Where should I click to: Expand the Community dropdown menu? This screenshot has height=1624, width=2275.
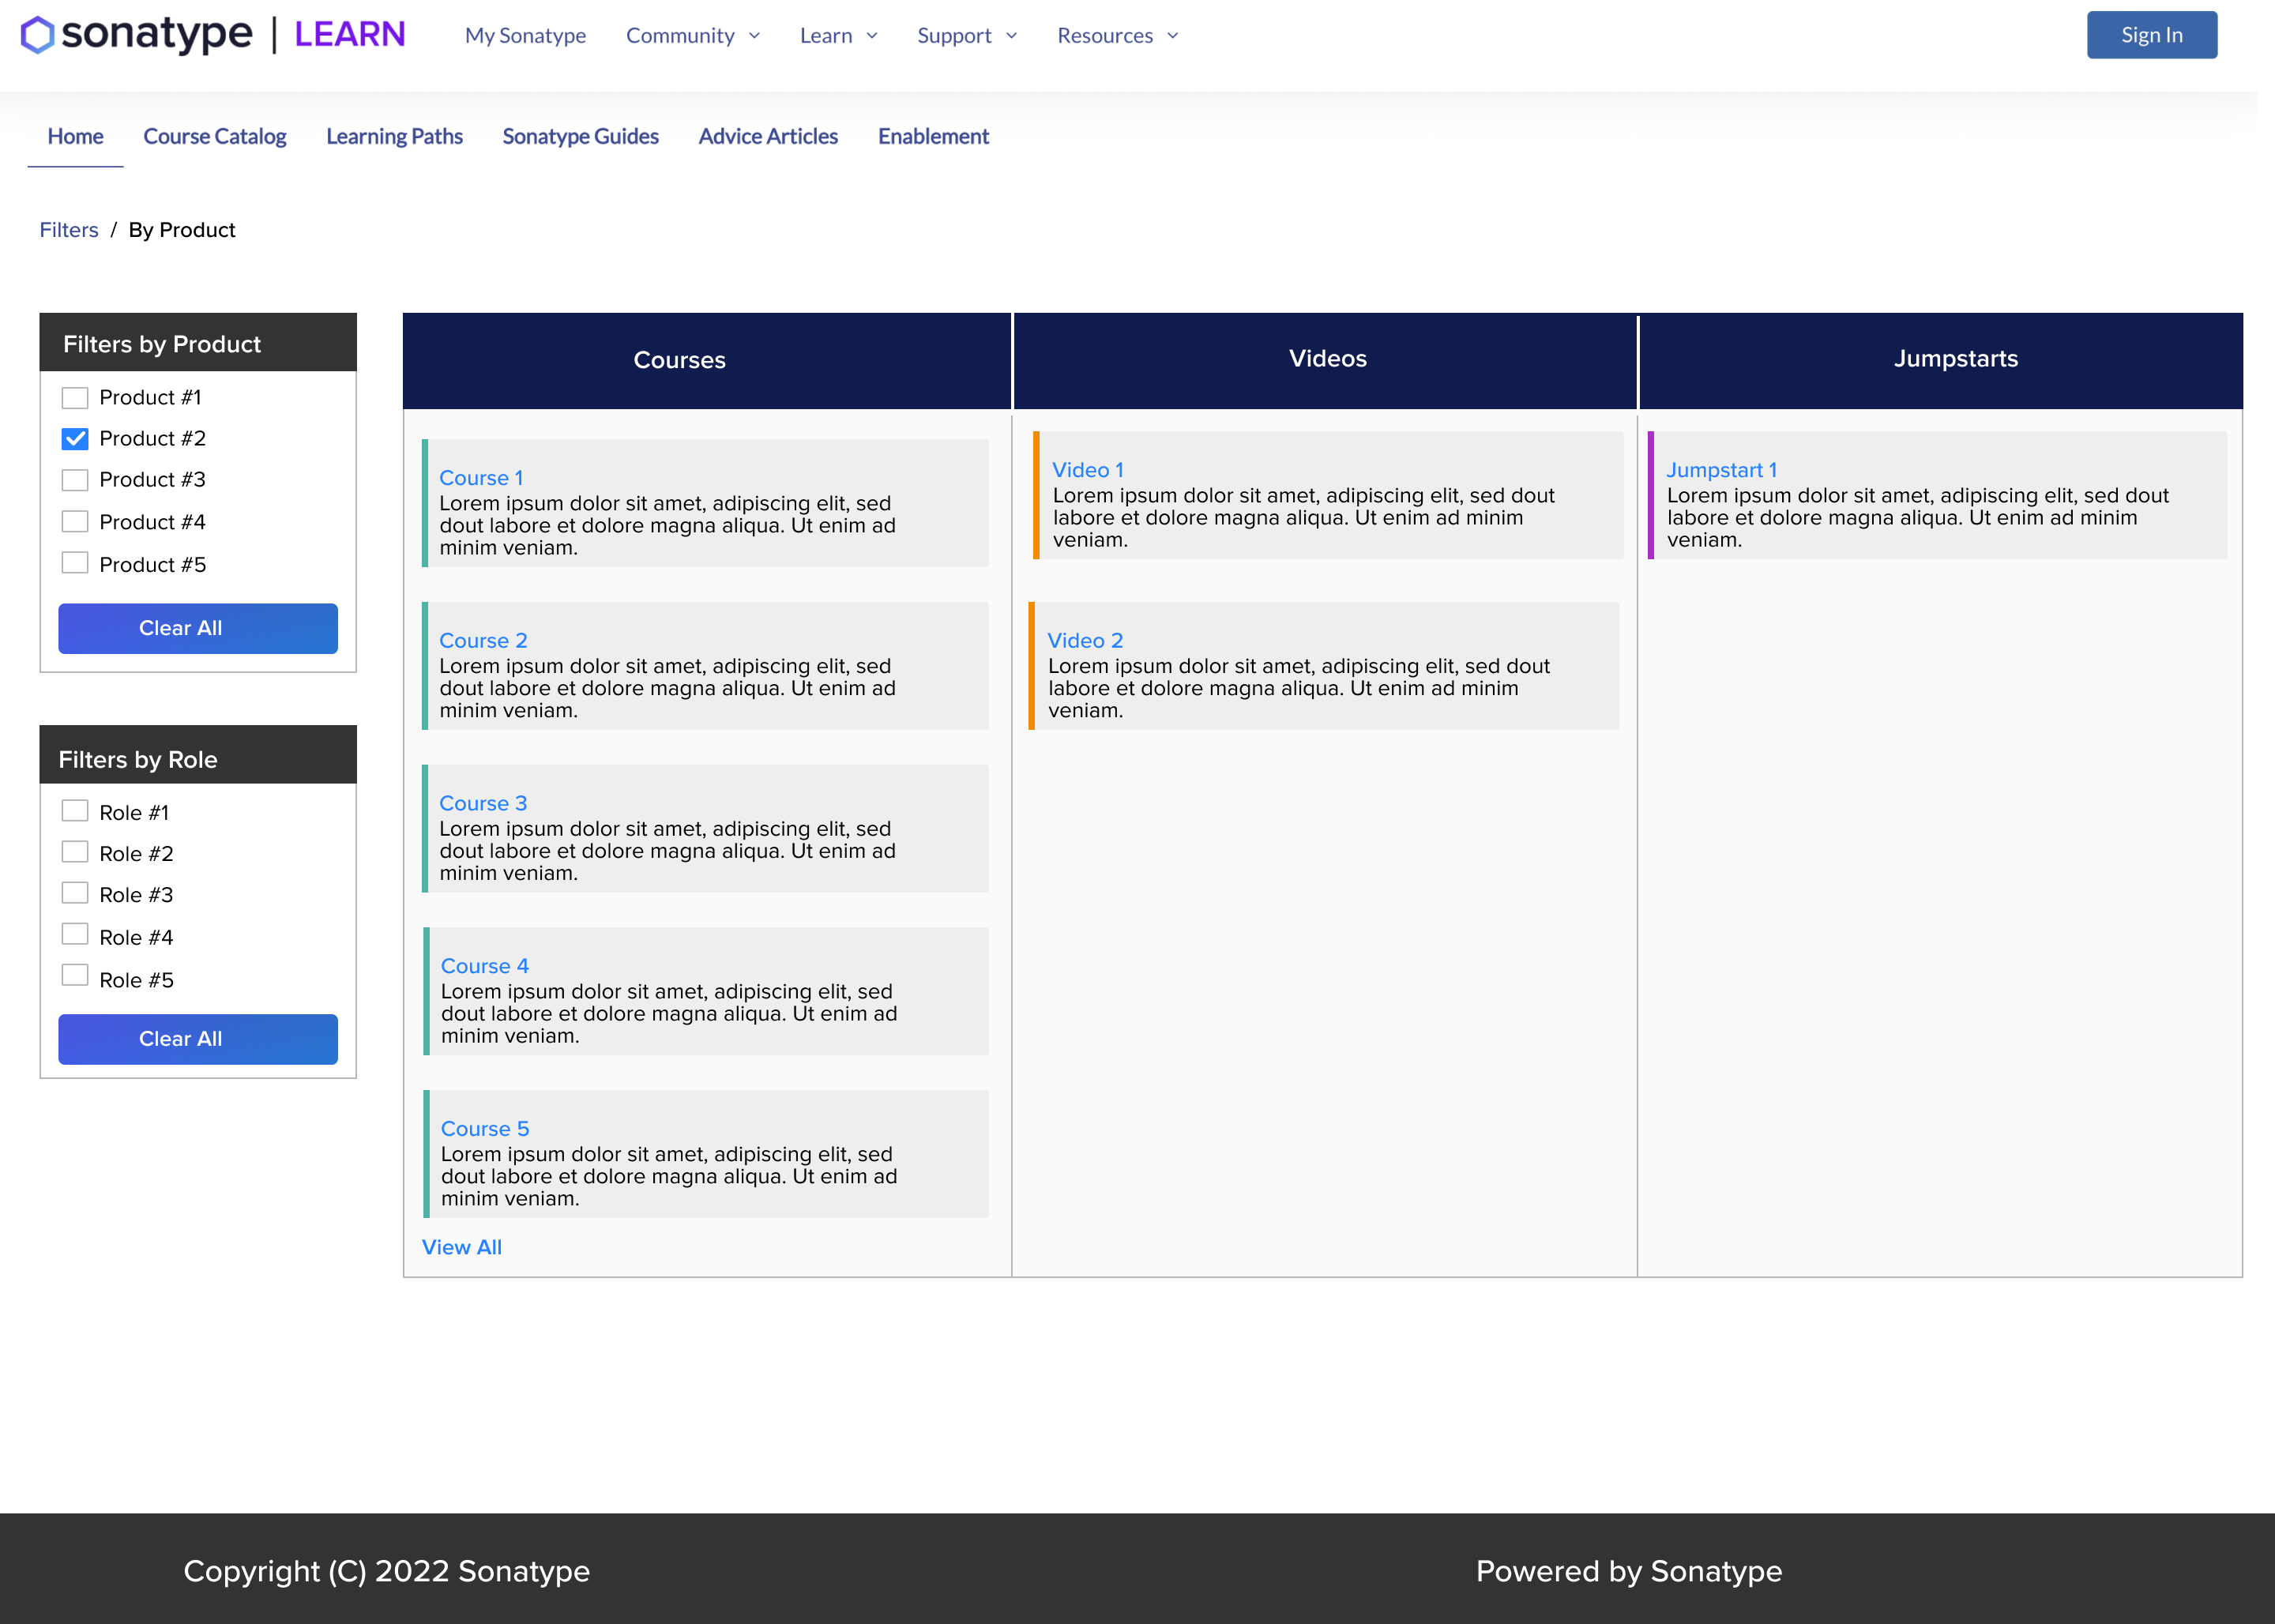click(693, 36)
